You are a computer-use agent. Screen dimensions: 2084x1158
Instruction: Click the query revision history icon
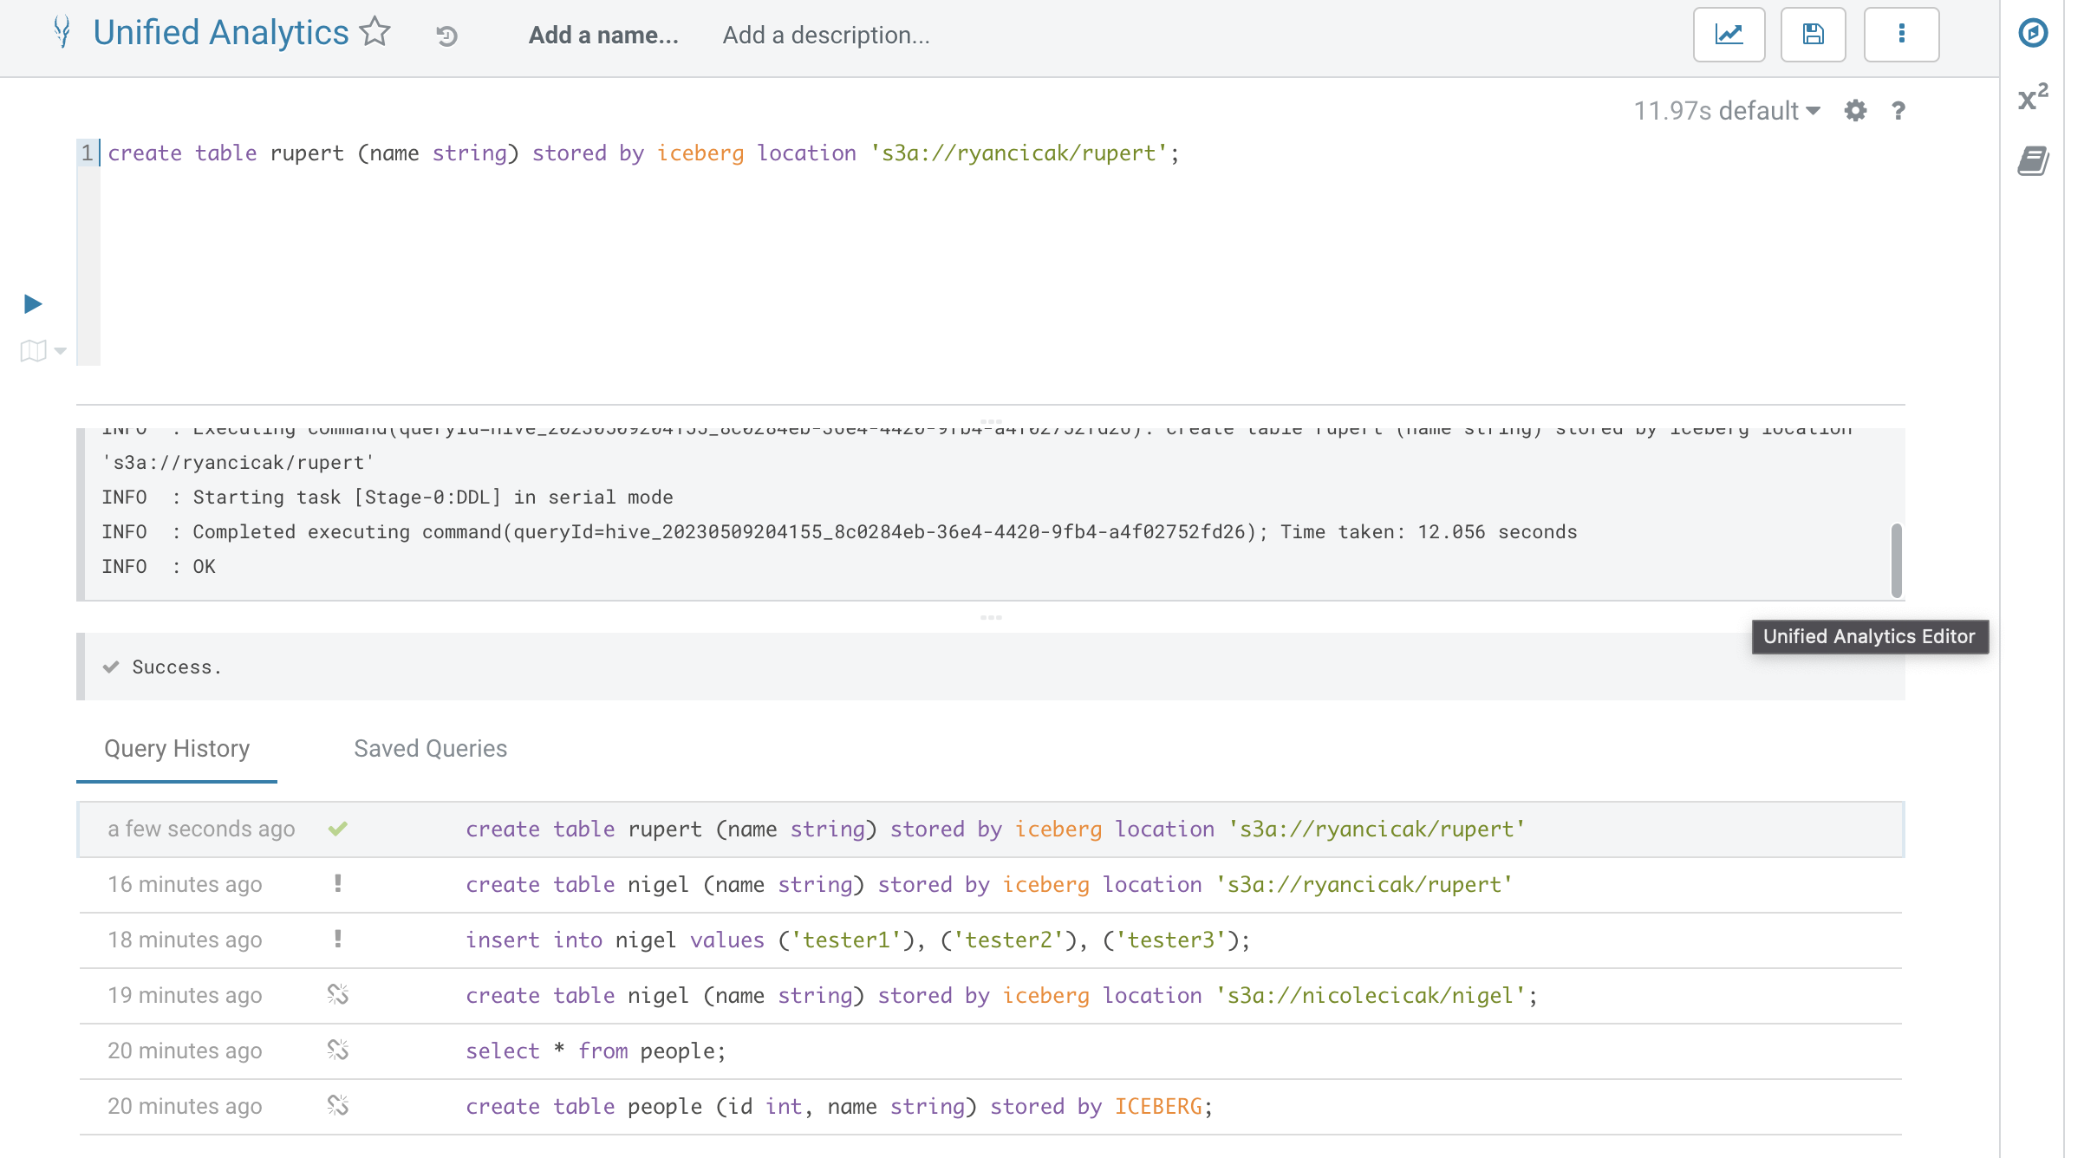445,35
